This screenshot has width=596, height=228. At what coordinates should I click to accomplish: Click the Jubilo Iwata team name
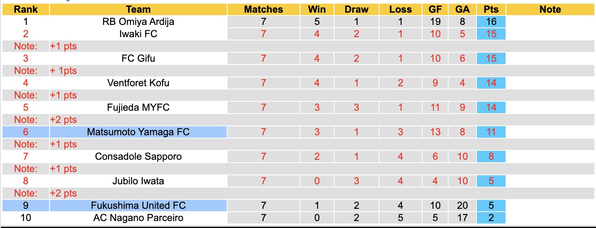pos(138,181)
